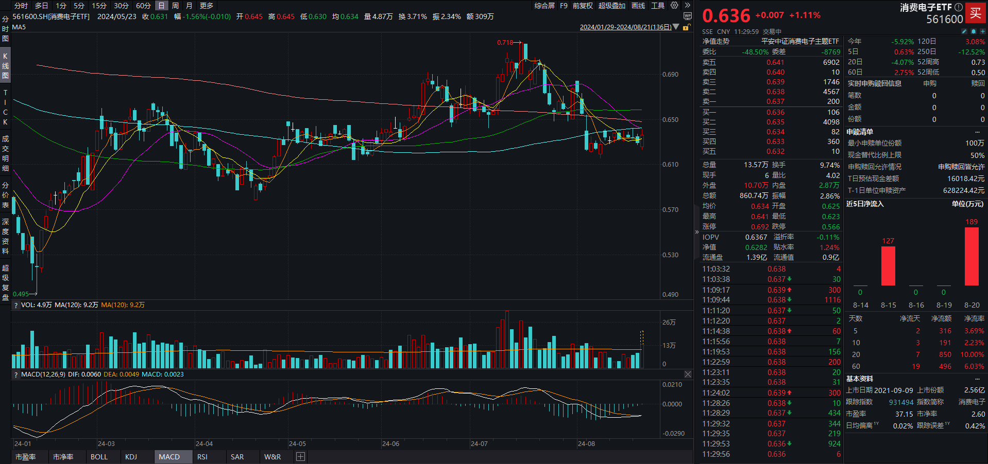The image size is (988, 464).
Task: Click the pencil edit icon under the ETF code
Action: [x=964, y=31]
